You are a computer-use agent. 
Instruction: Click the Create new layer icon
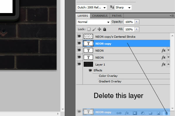pyautogui.click(x=158, y=113)
